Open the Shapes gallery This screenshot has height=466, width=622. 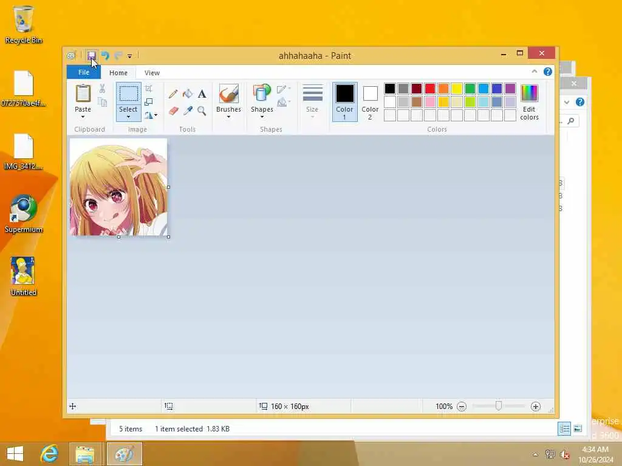pos(262,101)
